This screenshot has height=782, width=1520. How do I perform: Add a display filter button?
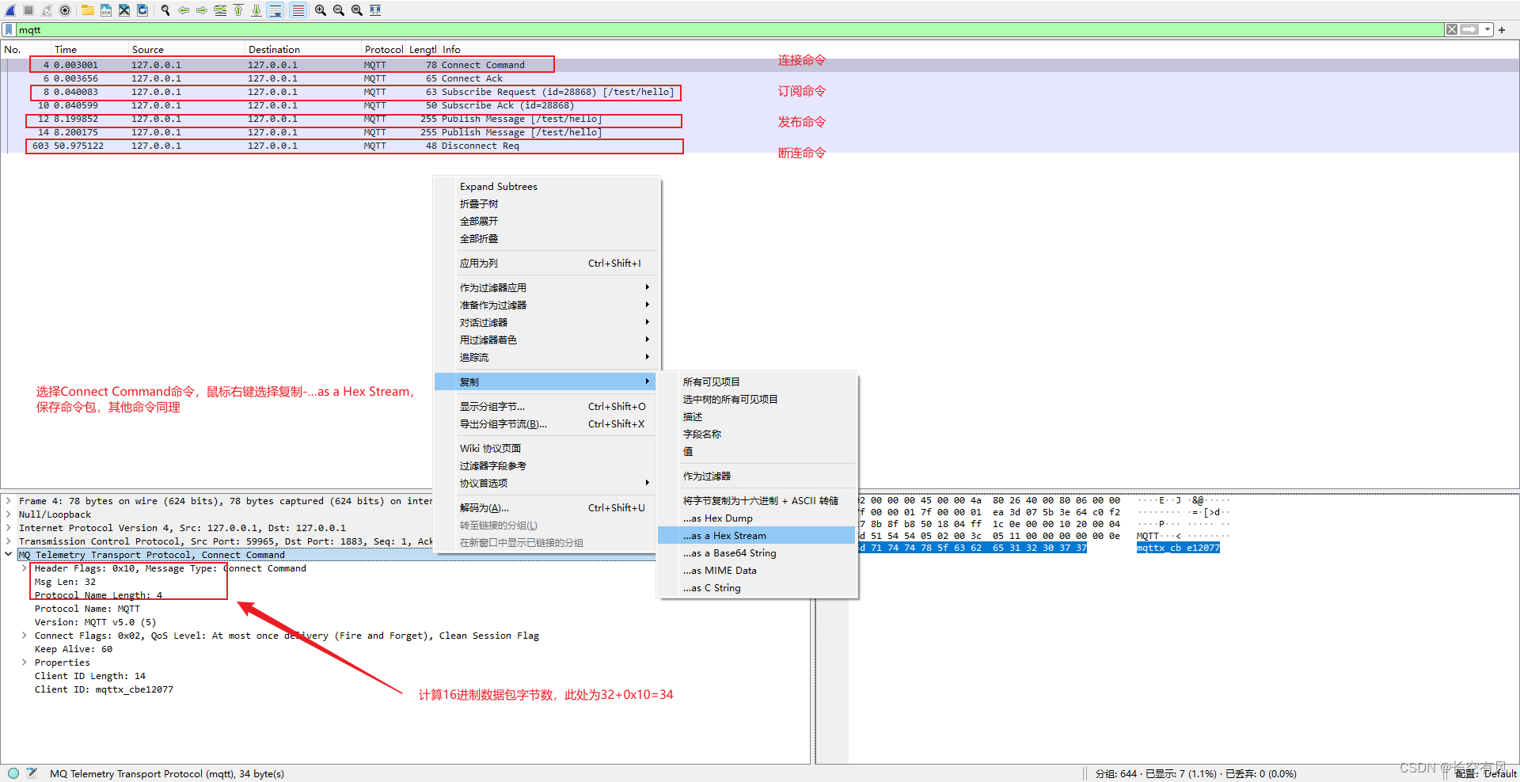pos(1502,29)
